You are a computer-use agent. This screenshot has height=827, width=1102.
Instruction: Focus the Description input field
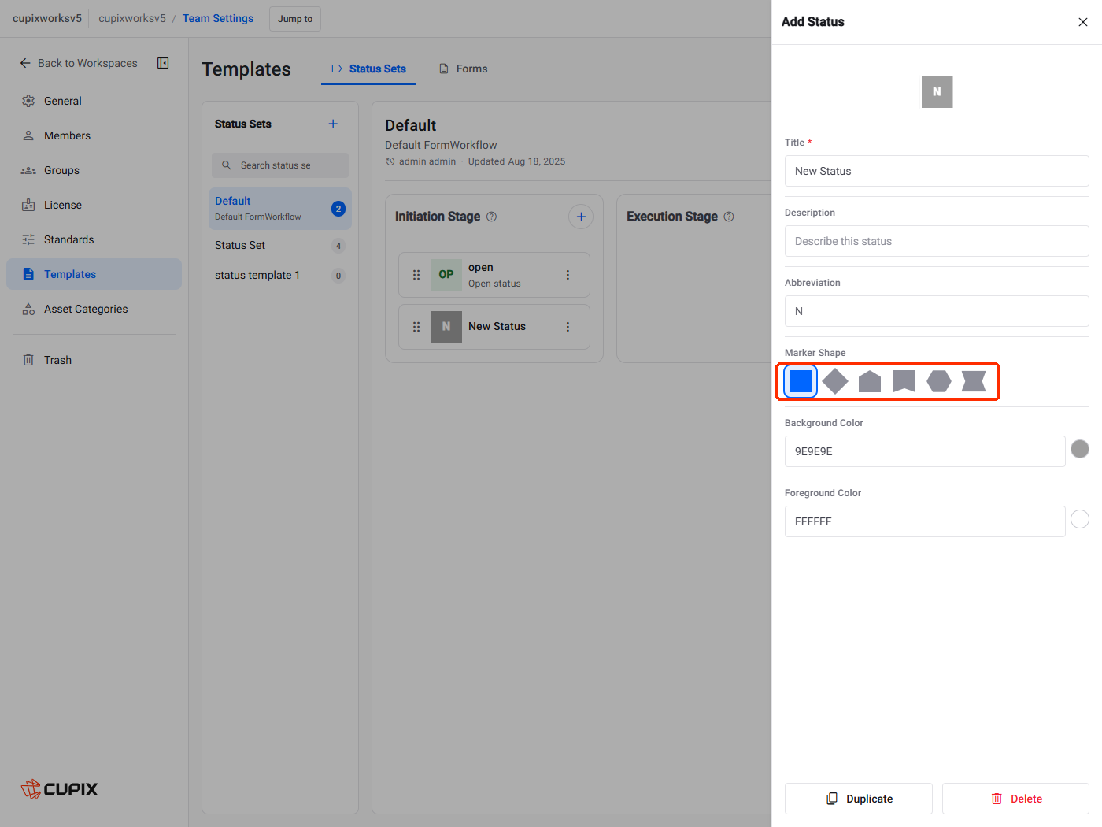coord(937,241)
